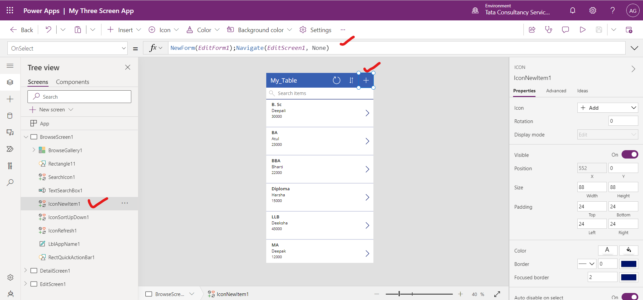Open the App checker stethoscope icon
The image size is (643, 300).
coord(549,30)
